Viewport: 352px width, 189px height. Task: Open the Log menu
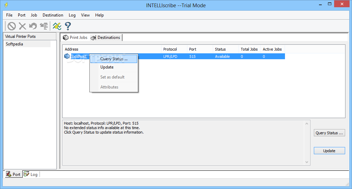72,15
